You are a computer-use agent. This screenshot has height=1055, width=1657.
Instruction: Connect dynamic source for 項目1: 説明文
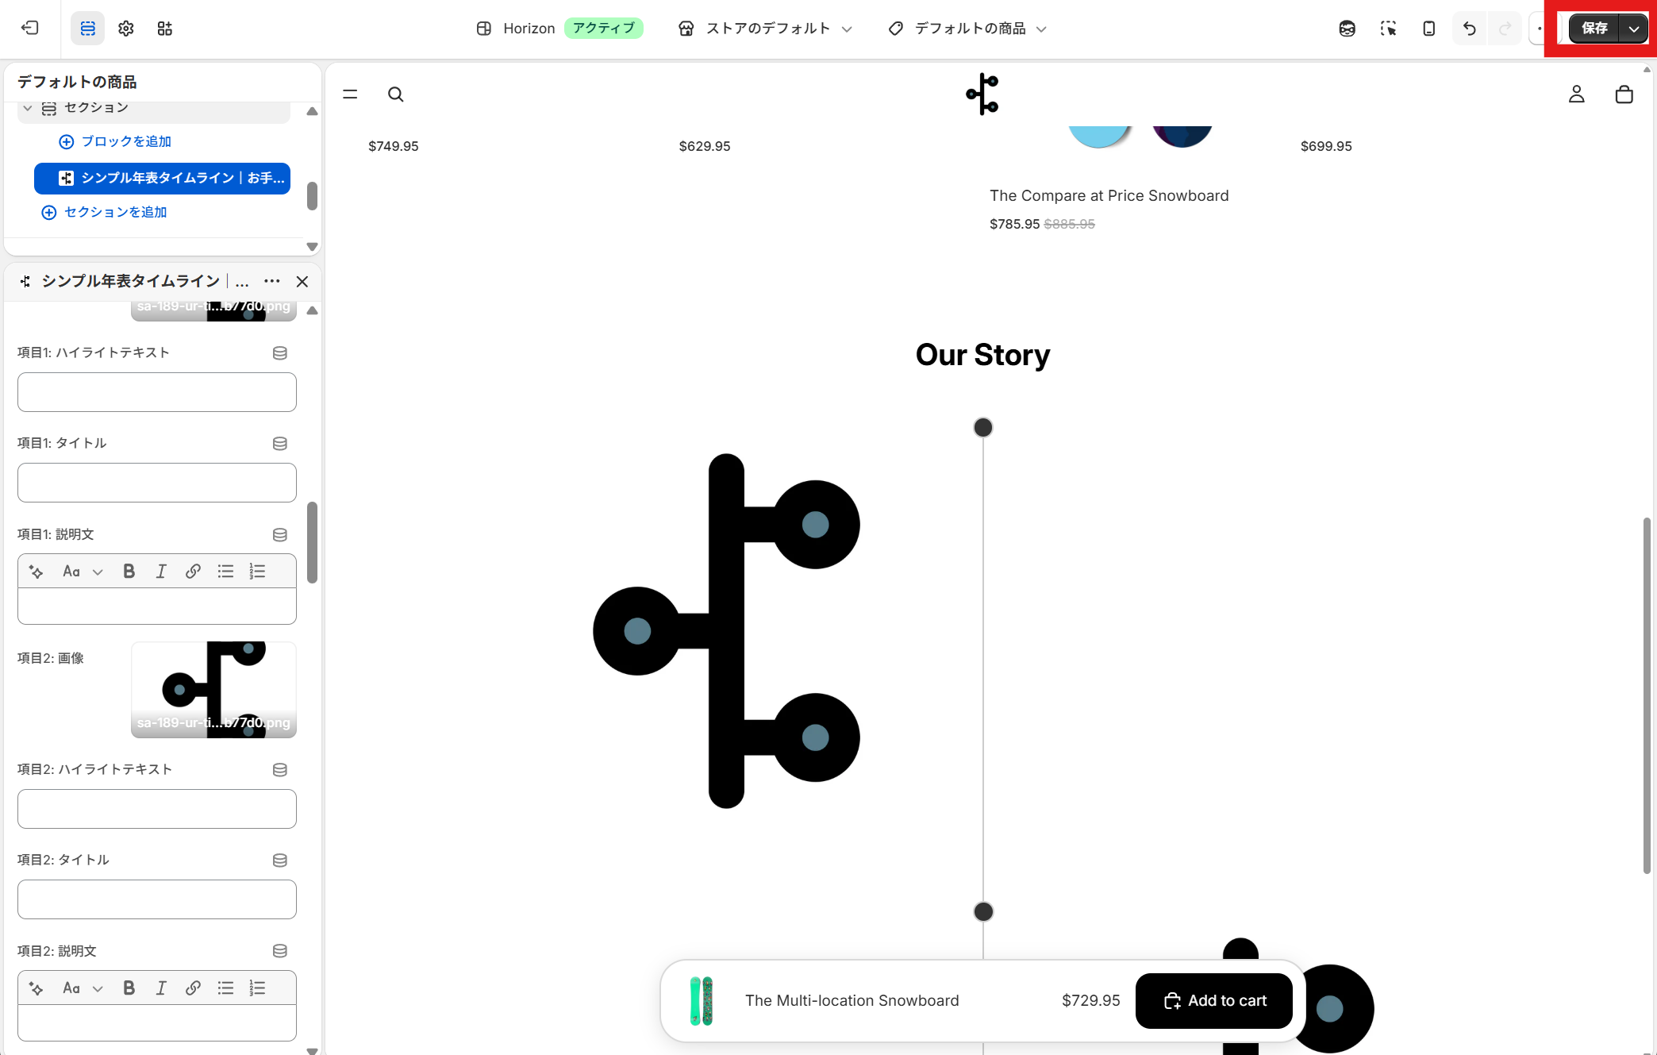[280, 535]
